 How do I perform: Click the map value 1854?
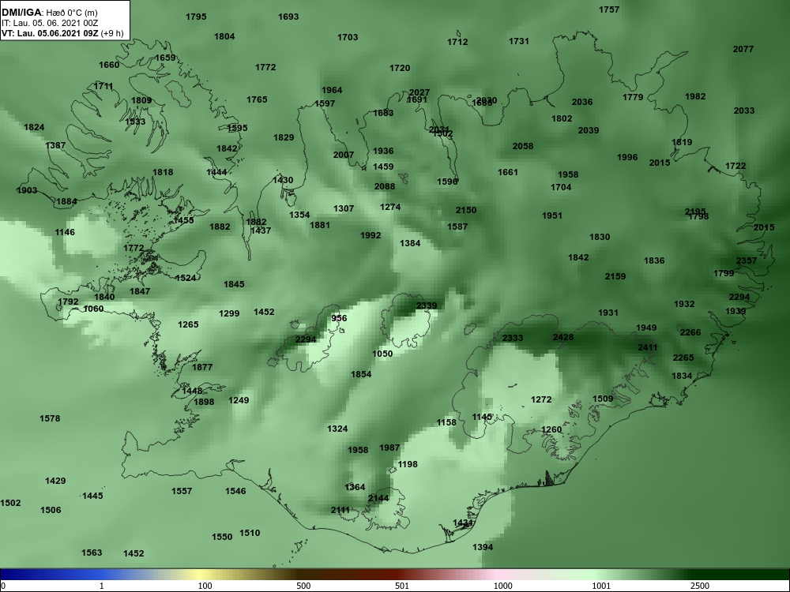pos(361,374)
